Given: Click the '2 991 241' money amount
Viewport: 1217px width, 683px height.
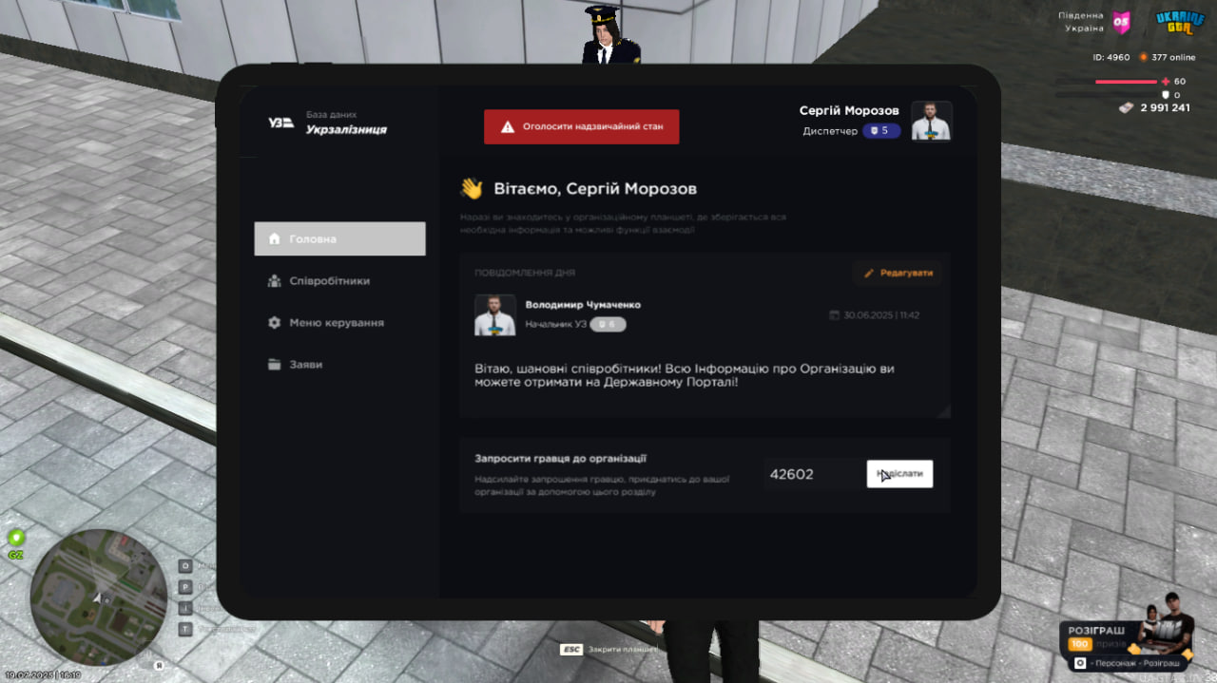Looking at the screenshot, I should pyautogui.click(x=1165, y=108).
